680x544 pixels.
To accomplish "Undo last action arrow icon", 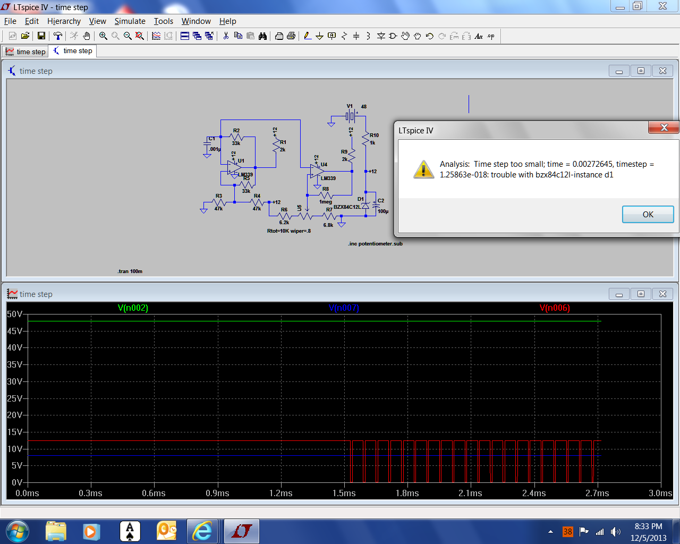I will click(430, 36).
